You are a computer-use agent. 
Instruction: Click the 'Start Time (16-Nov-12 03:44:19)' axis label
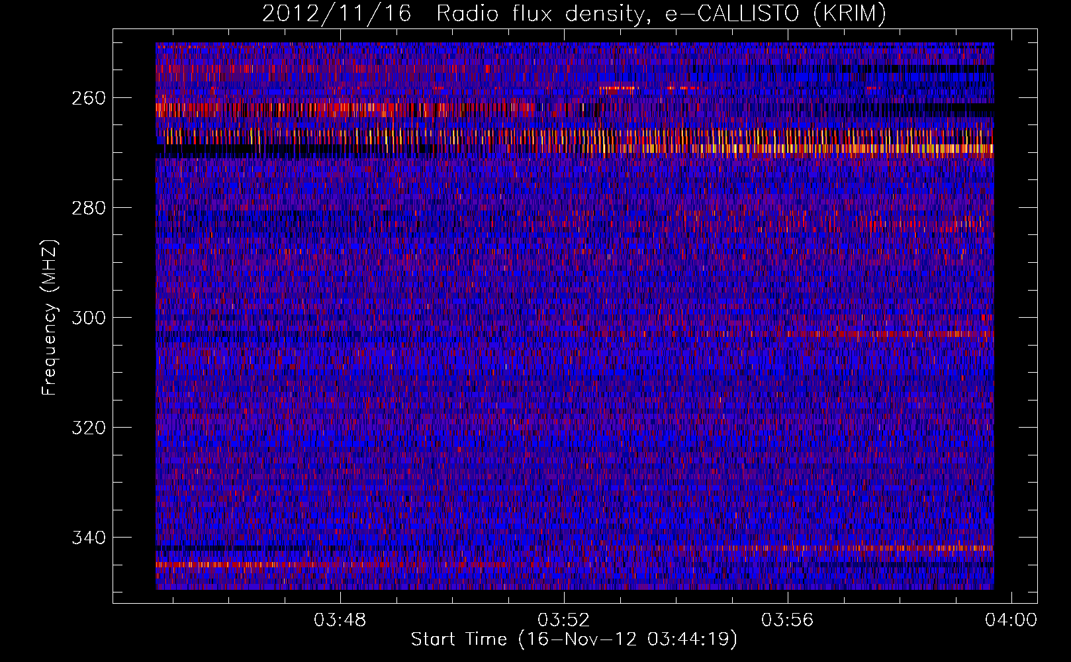(574, 639)
